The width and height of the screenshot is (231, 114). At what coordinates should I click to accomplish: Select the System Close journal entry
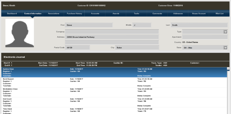[x=114, y=73]
